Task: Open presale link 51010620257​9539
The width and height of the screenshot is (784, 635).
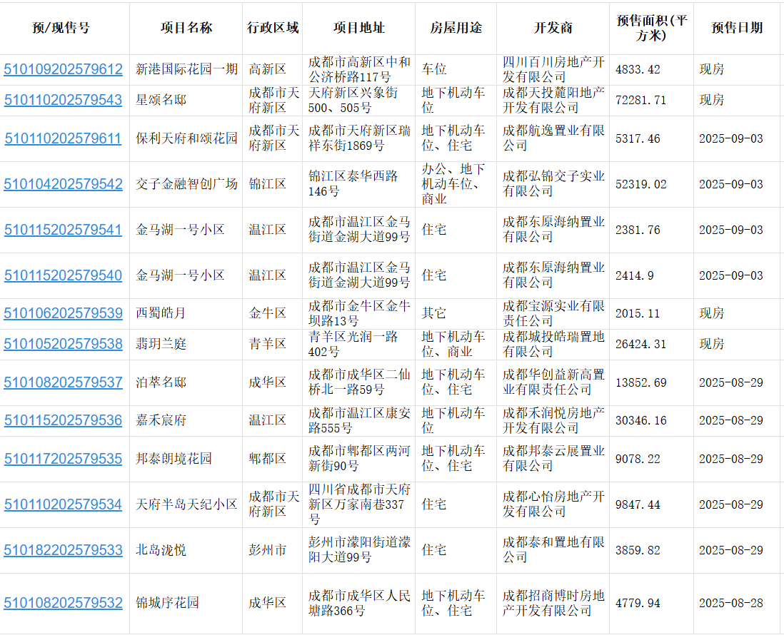Action: click(x=63, y=313)
